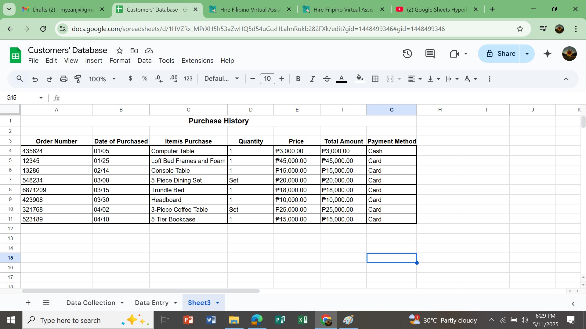The image size is (586, 329).
Task: Click the paint format icon
Action: 78,79
